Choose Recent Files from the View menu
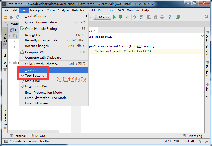Image resolution: width=212 pixels, height=146 pixels. tap(54, 35)
